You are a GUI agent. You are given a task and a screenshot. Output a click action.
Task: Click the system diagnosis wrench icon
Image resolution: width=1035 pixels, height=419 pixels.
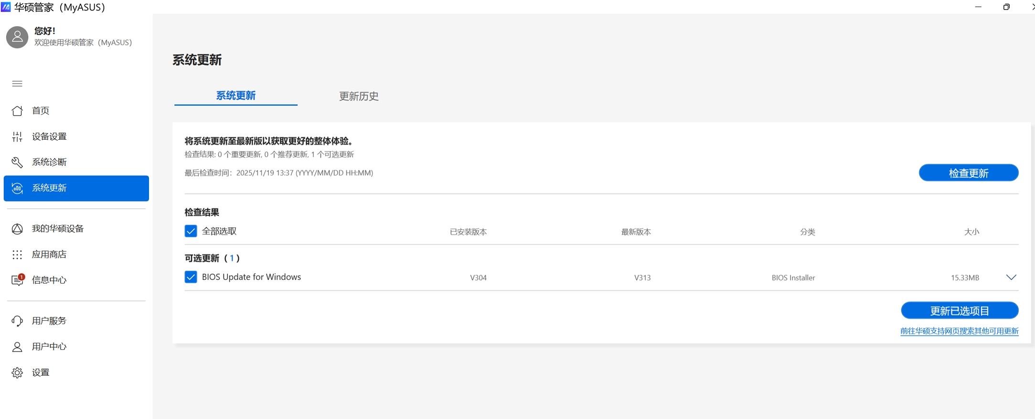[17, 163]
